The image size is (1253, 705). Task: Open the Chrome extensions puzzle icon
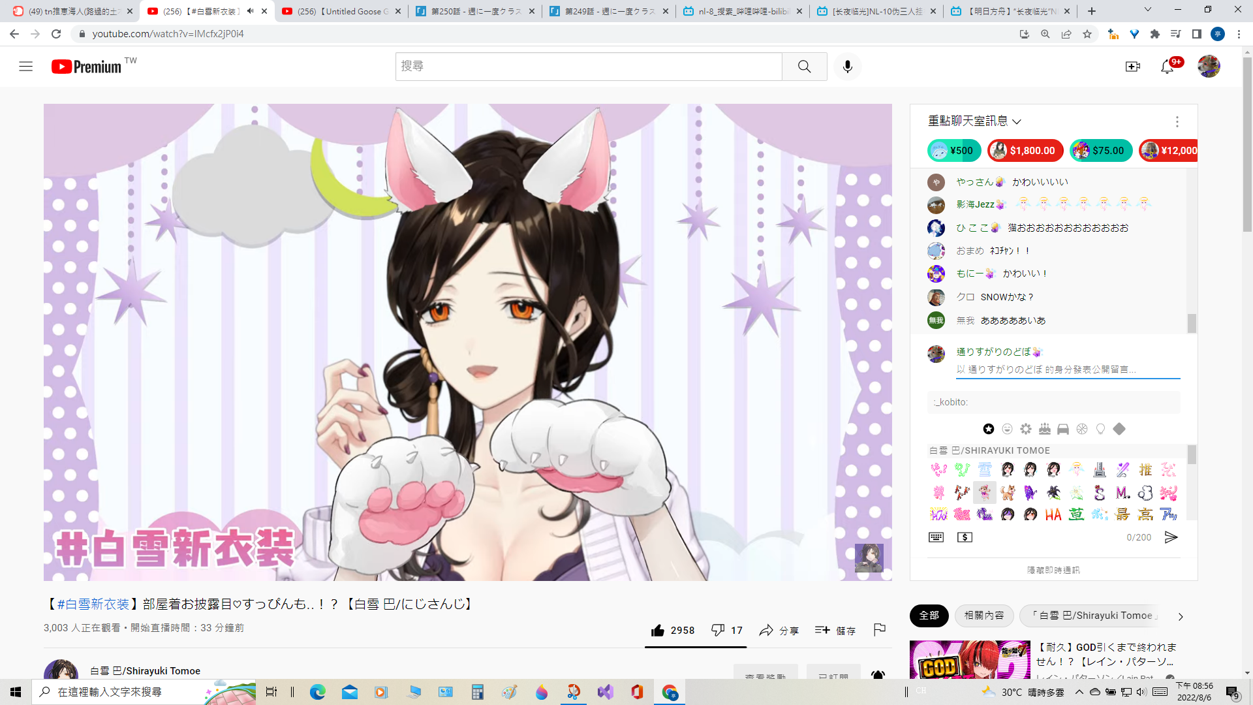[x=1154, y=34]
